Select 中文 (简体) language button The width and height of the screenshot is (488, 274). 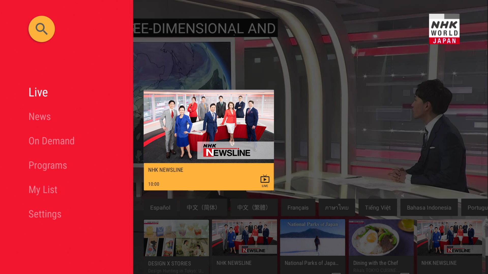click(204, 208)
